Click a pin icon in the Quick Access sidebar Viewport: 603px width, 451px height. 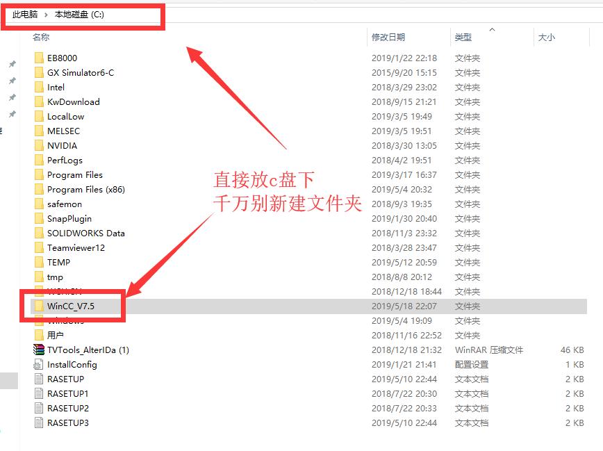click(x=12, y=65)
